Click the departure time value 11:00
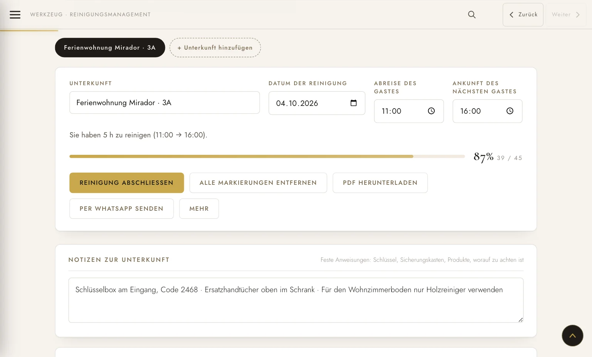 (x=391, y=111)
